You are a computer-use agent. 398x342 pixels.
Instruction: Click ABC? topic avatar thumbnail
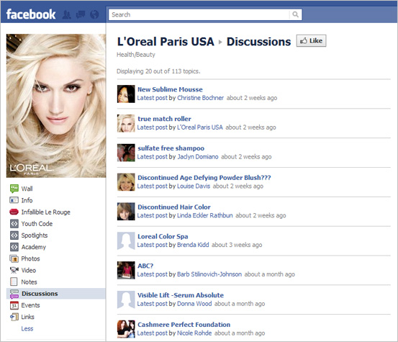126,271
